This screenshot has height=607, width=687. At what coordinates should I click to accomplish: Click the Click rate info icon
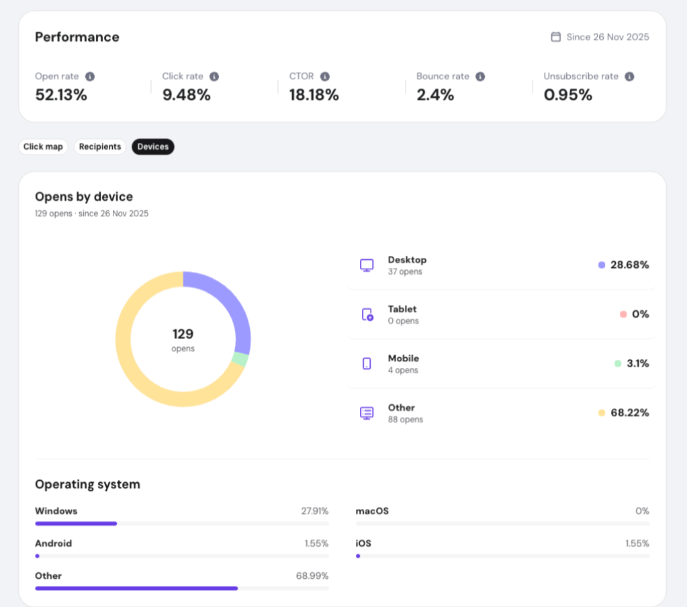pos(214,77)
